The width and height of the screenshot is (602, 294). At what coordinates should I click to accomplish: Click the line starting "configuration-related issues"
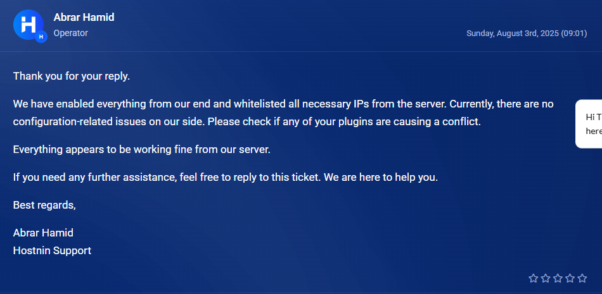tap(247, 122)
